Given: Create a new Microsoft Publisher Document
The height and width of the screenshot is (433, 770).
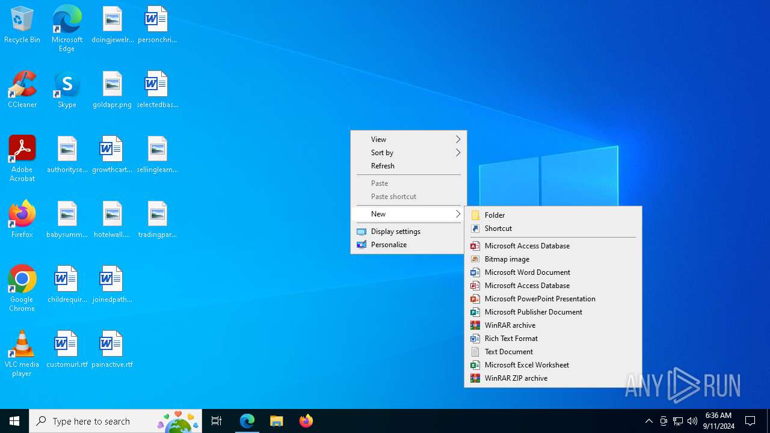Looking at the screenshot, I should pyautogui.click(x=553, y=312).
